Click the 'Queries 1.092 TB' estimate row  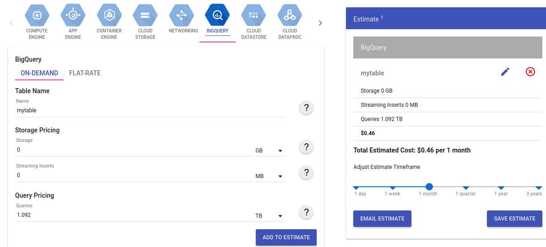[448, 119]
